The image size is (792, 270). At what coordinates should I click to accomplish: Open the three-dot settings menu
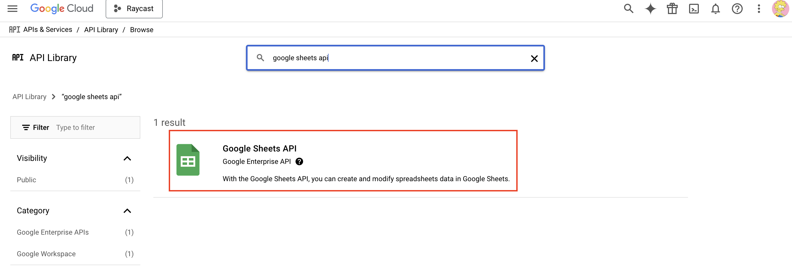pos(759,9)
